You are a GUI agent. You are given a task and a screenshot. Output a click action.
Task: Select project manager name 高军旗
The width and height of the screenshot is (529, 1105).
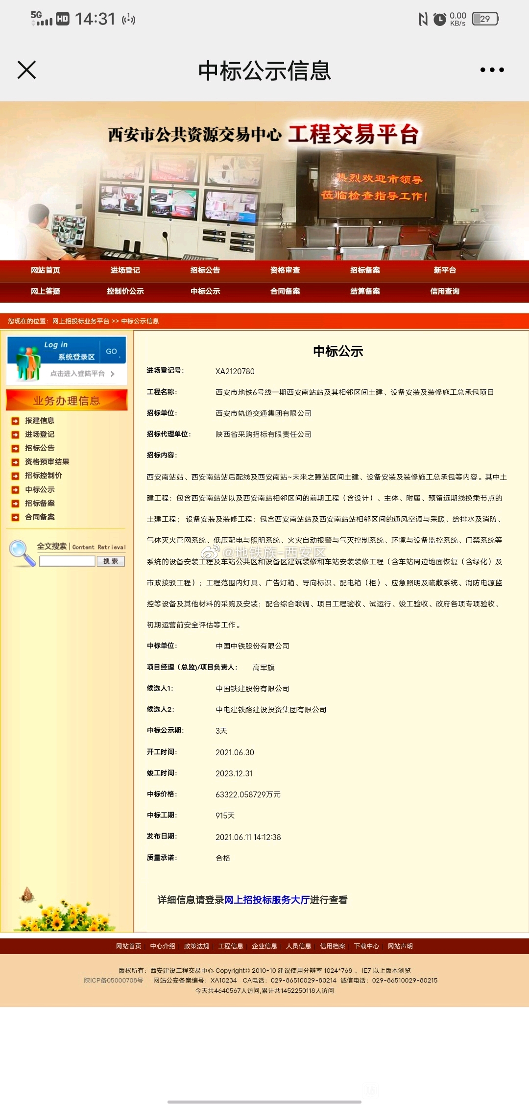264,668
